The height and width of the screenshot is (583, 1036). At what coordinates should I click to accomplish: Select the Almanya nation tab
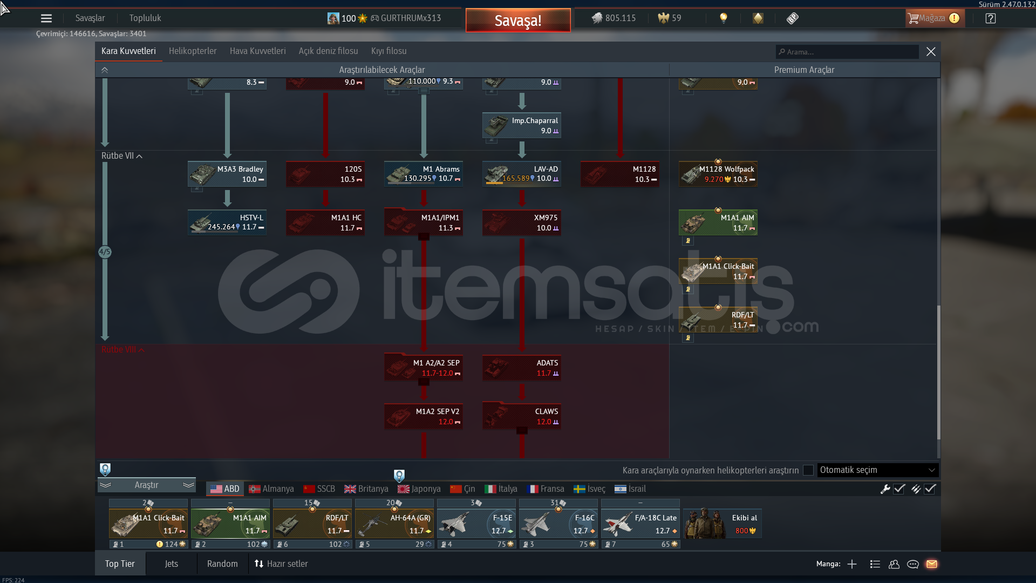pos(271,489)
